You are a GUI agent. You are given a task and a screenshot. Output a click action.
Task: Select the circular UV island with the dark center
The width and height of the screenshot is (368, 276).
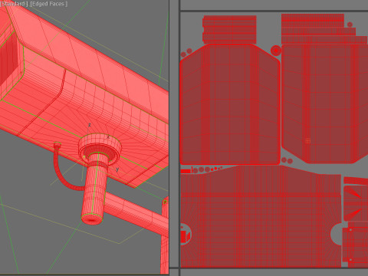pyautogui.click(x=276, y=51)
